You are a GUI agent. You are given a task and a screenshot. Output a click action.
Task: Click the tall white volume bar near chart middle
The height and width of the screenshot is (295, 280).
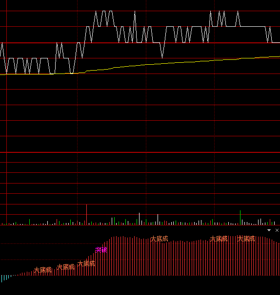[139, 219]
